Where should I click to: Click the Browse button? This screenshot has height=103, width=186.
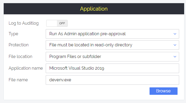164,91
